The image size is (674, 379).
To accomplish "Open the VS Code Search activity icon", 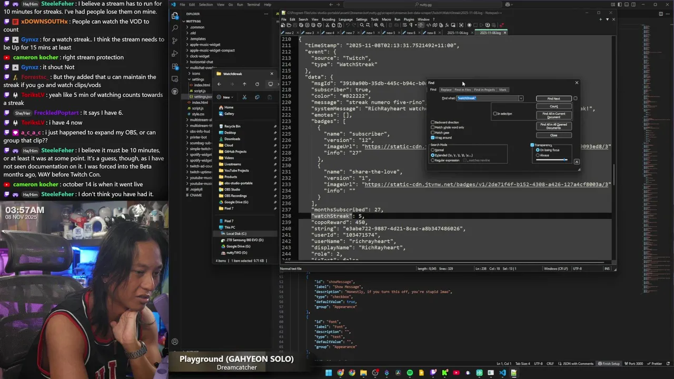I will pyautogui.click(x=175, y=28).
